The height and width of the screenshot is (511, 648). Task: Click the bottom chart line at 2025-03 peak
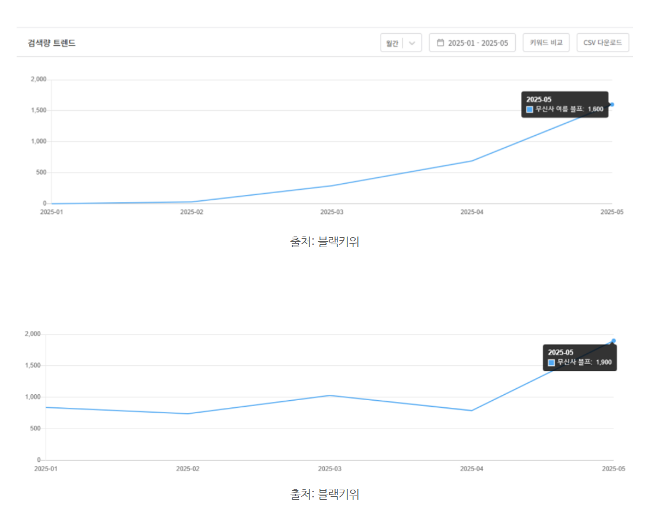click(x=330, y=395)
